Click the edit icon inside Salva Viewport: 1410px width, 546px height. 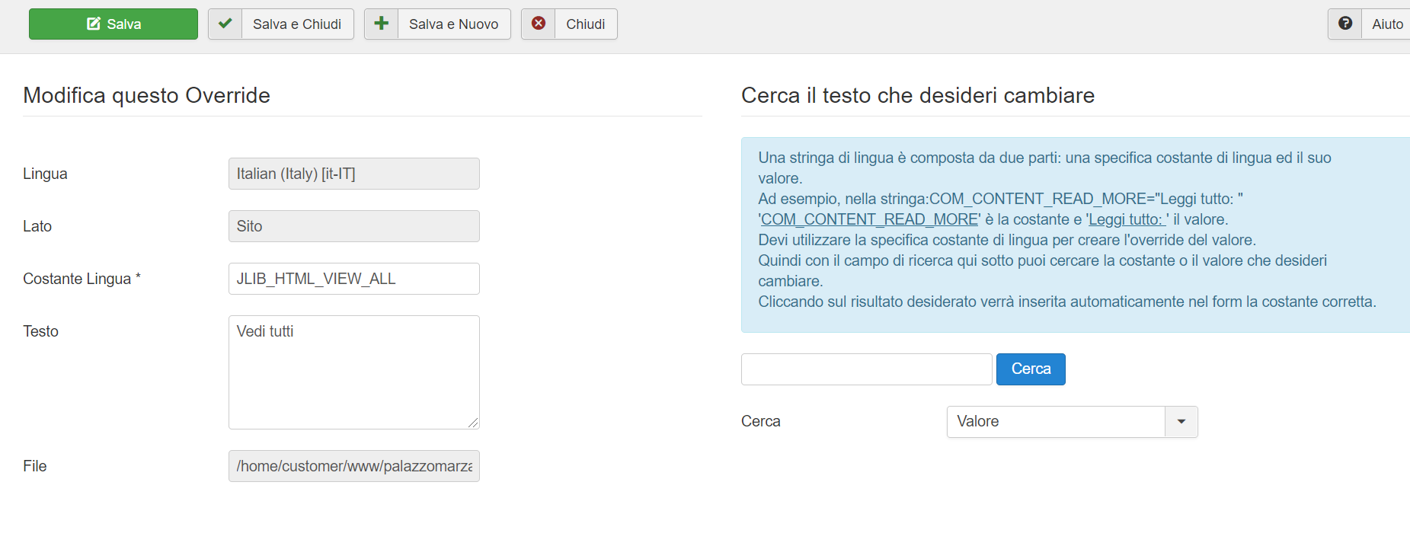pyautogui.click(x=94, y=24)
